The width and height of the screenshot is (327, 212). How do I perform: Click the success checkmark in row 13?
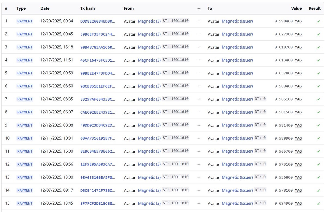coord(318,177)
